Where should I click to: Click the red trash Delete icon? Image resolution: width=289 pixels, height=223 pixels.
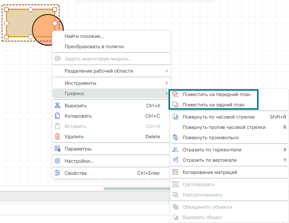pyautogui.click(x=57, y=137)
